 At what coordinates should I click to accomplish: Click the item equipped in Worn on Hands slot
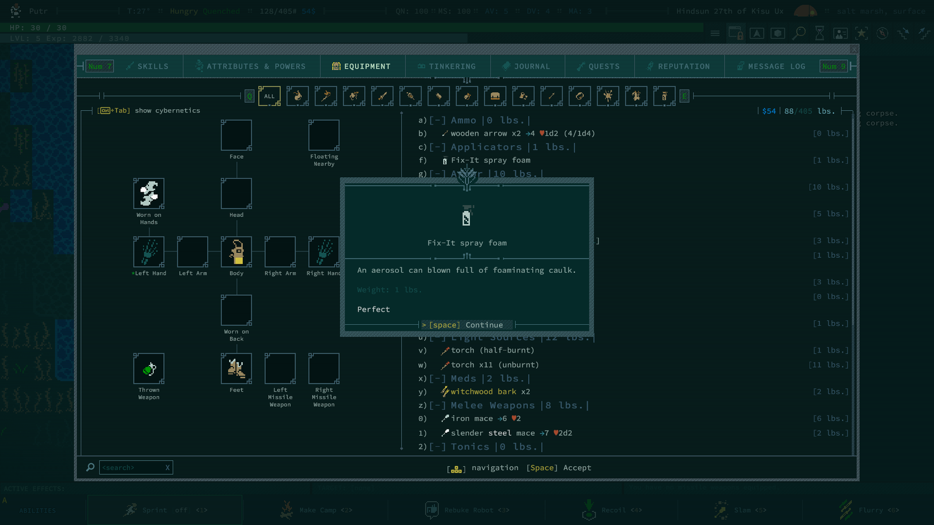[149, 194]
